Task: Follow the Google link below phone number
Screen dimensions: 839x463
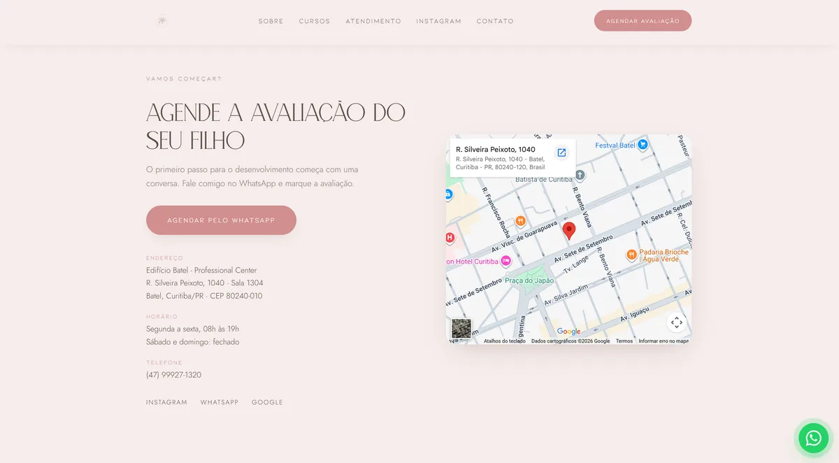Action: 267,402
